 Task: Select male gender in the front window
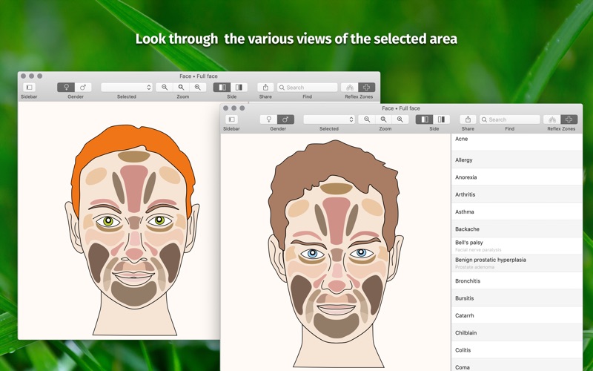285,119
